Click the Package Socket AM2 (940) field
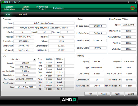 click(24, 37)
